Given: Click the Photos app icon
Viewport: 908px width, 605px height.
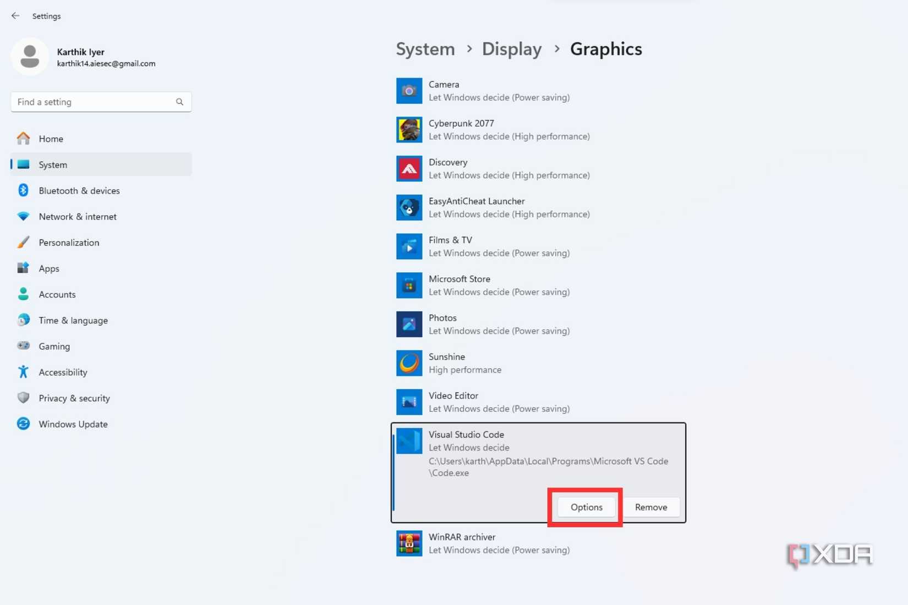Looking at the screenshot, I should pyautogui.click(x=409, y=324).
